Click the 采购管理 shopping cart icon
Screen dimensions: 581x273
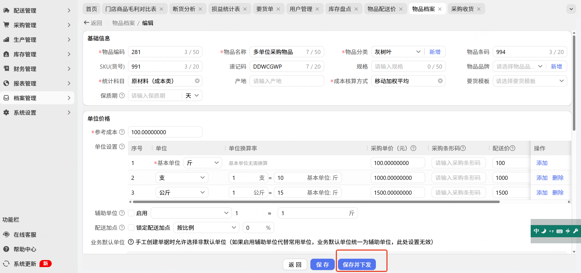[6, 25]
